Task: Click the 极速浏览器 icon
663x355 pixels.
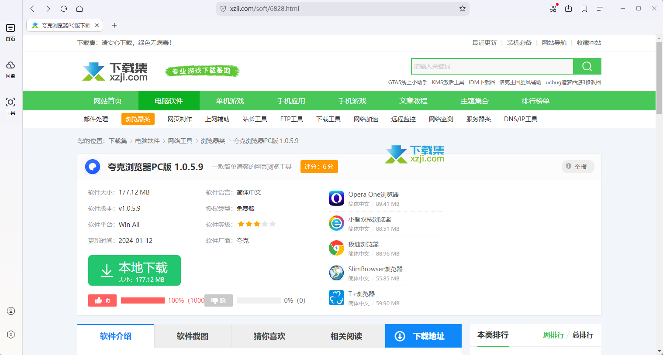Action: [336, 248]
